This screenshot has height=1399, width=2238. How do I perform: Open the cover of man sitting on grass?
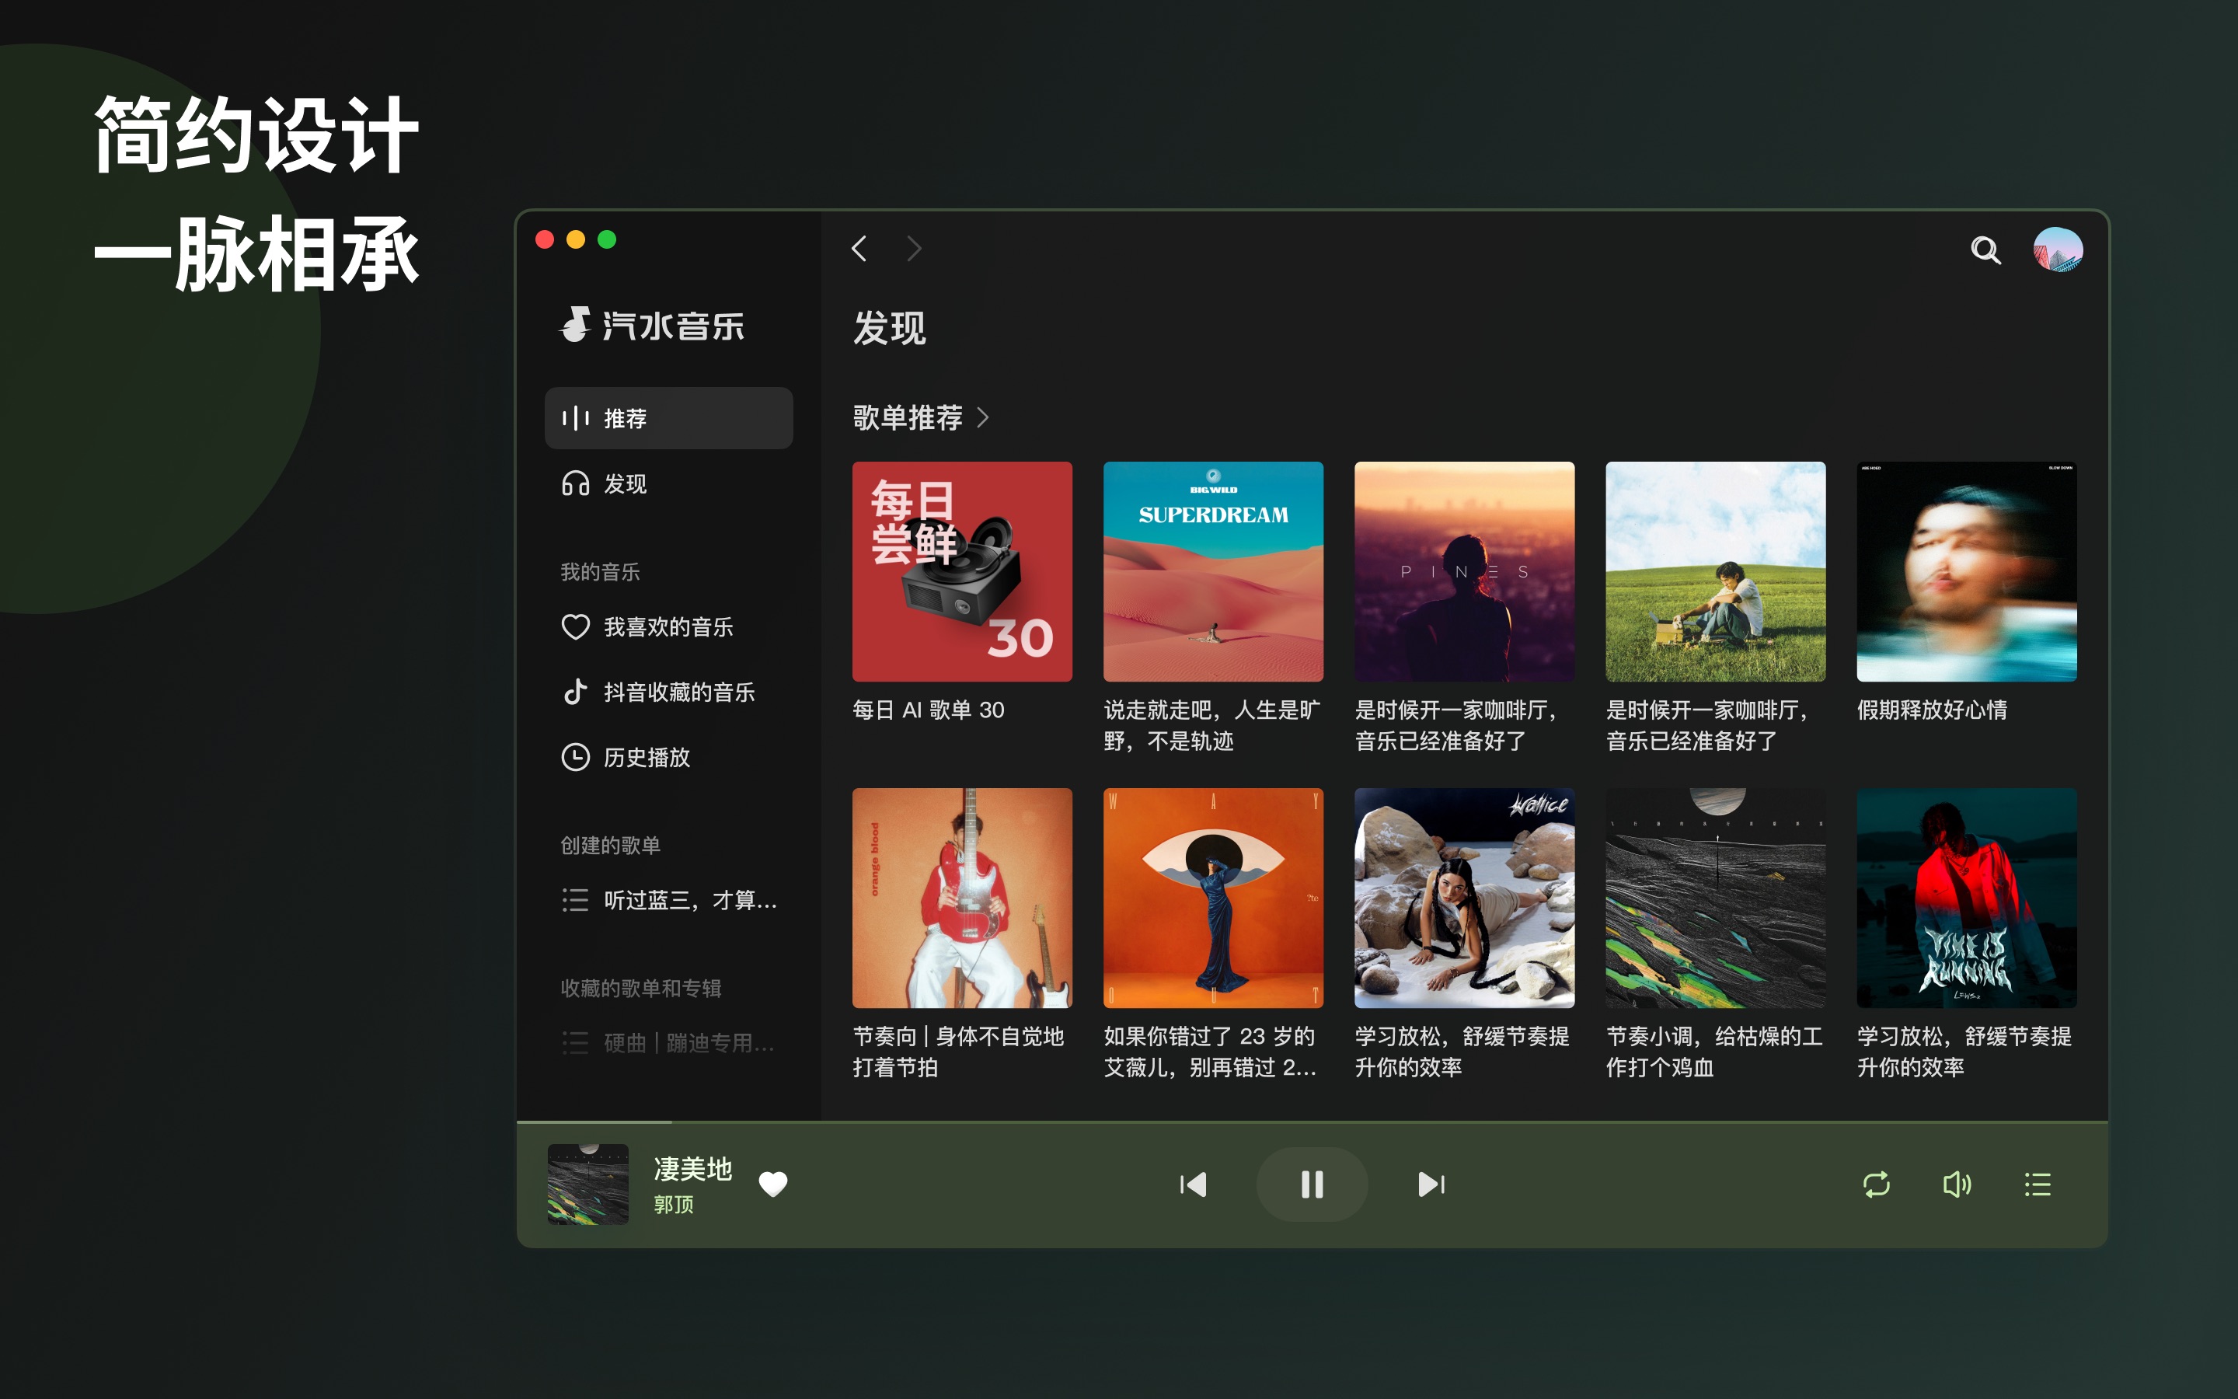pyautogui.click(x=1716, y=572)
